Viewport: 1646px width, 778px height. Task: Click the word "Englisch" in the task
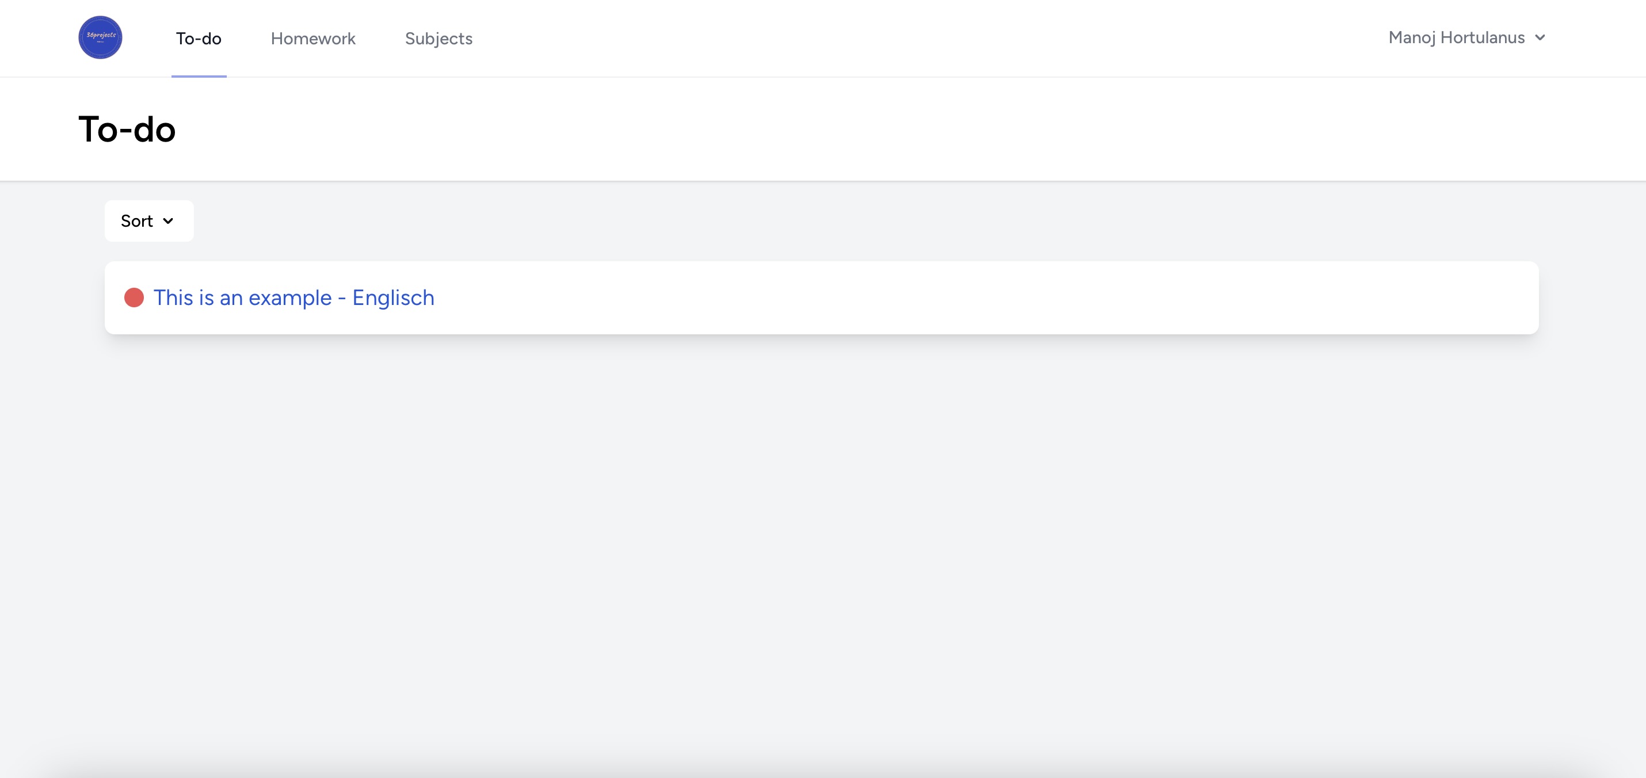393,298
